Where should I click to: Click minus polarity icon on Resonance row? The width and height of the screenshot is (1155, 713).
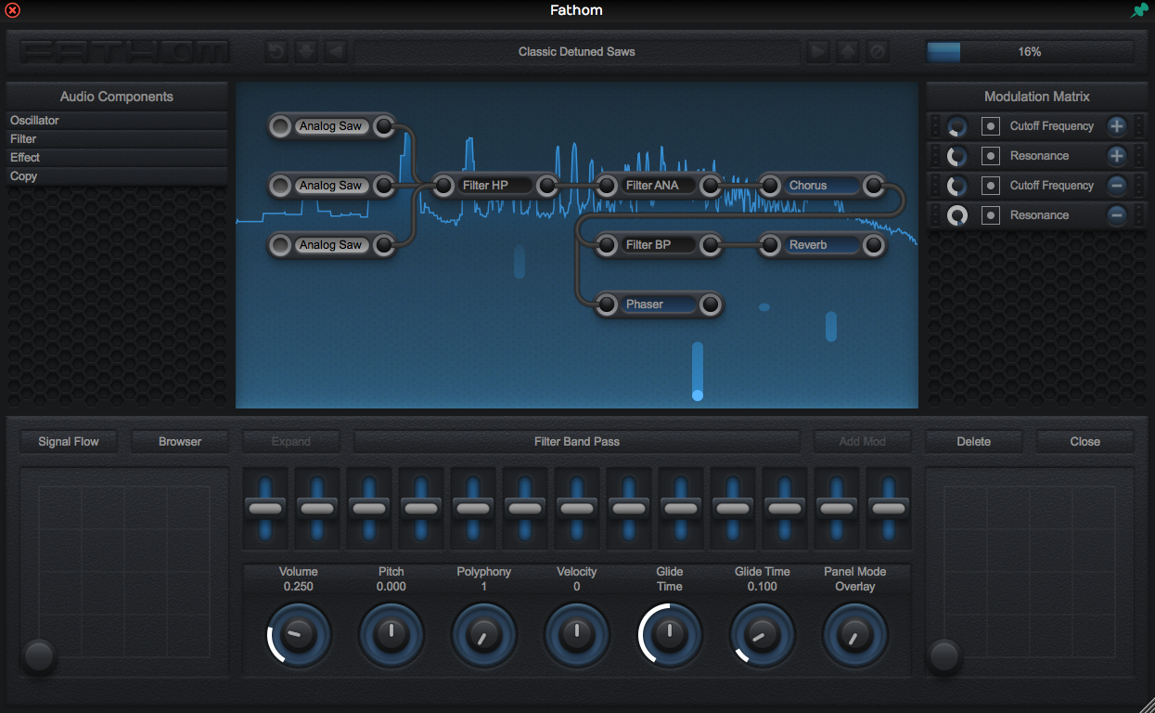click(1117, 215)
